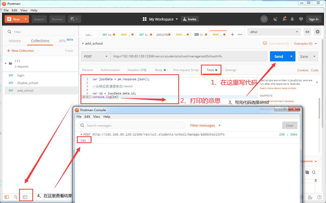Click the Invite button
This screenshot has height=203, width=326.
tap(190, 19)
